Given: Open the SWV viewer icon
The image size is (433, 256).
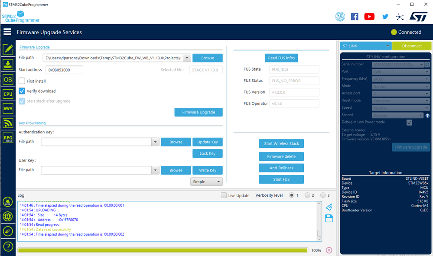Looking at the screenshot, I should pos(8,108).
